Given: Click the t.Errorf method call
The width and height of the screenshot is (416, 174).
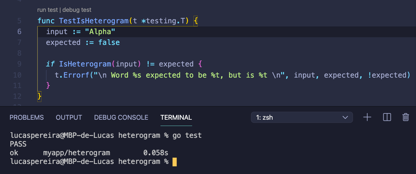Looking at the screenshot, I should pyautogui.click(x=72, y=75).
